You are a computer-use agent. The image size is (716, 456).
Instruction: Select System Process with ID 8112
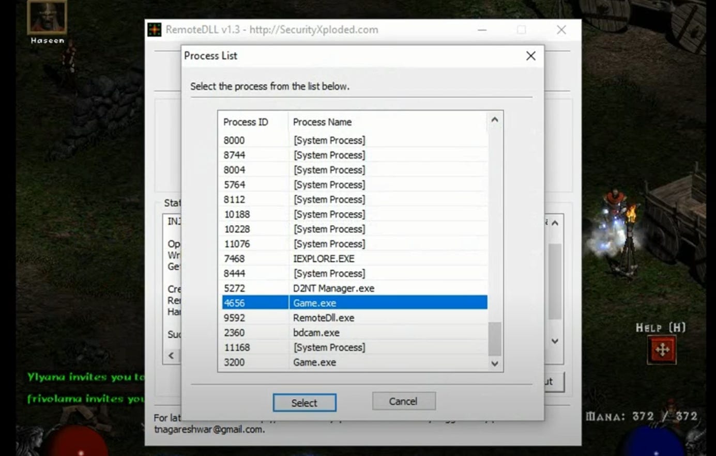355,199
